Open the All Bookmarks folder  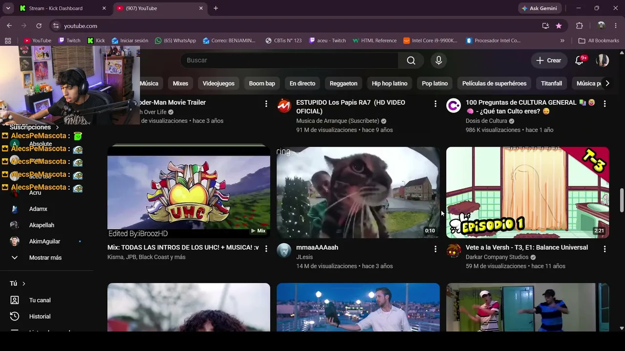[599, 40]
